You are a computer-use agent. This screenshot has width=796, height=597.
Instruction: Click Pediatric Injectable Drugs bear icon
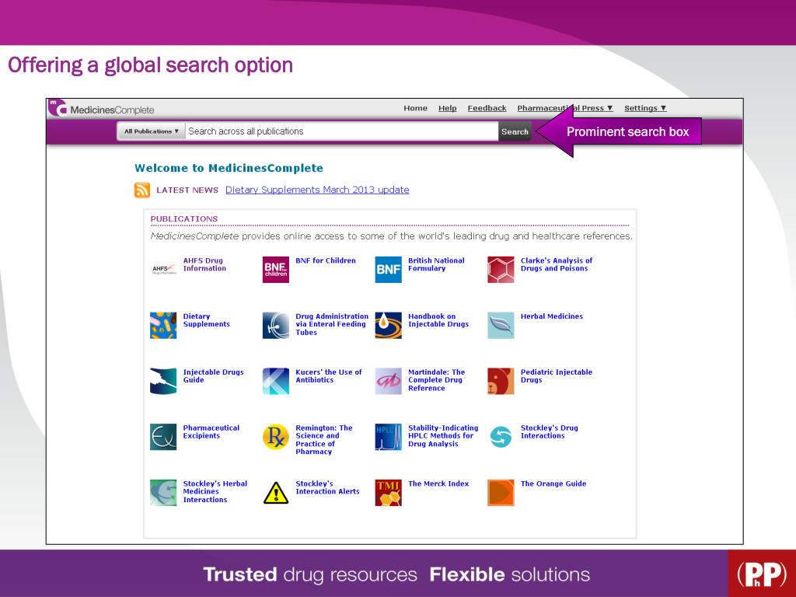coord(501,381)
